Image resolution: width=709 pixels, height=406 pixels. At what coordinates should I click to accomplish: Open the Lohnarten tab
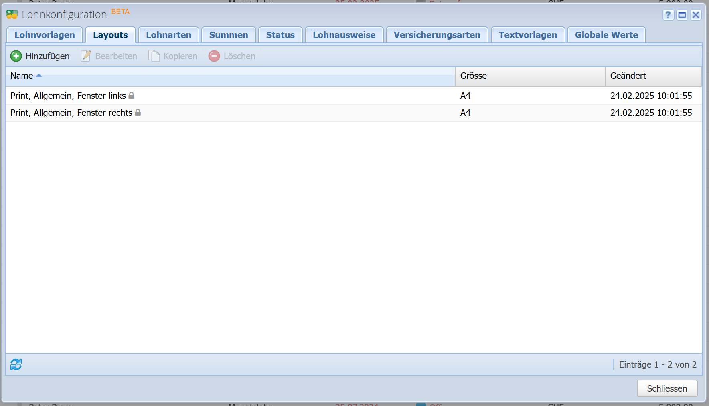pyautogui.click(x=168, y=35)
